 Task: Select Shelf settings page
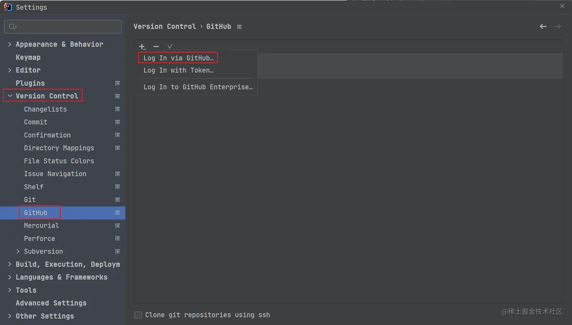pos(34,187)
